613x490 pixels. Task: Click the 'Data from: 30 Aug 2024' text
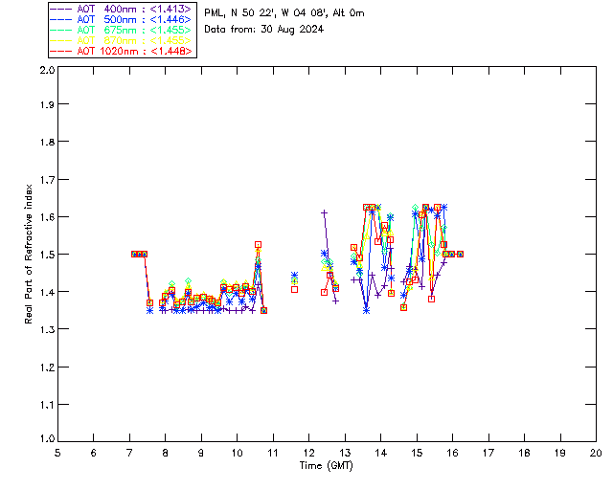(x=264, y=30)
